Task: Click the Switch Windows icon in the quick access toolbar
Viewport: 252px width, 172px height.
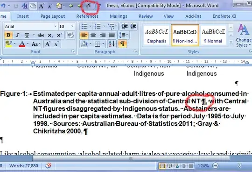Action: [x=33, y=6]
